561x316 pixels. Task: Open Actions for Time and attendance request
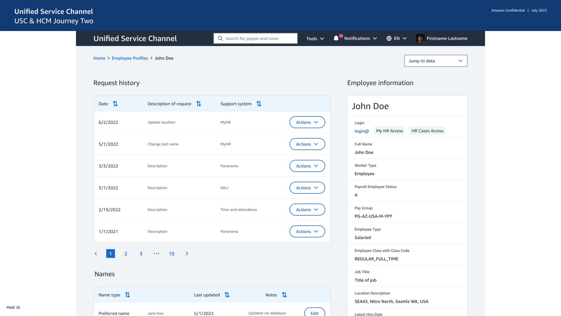[307, 209]
